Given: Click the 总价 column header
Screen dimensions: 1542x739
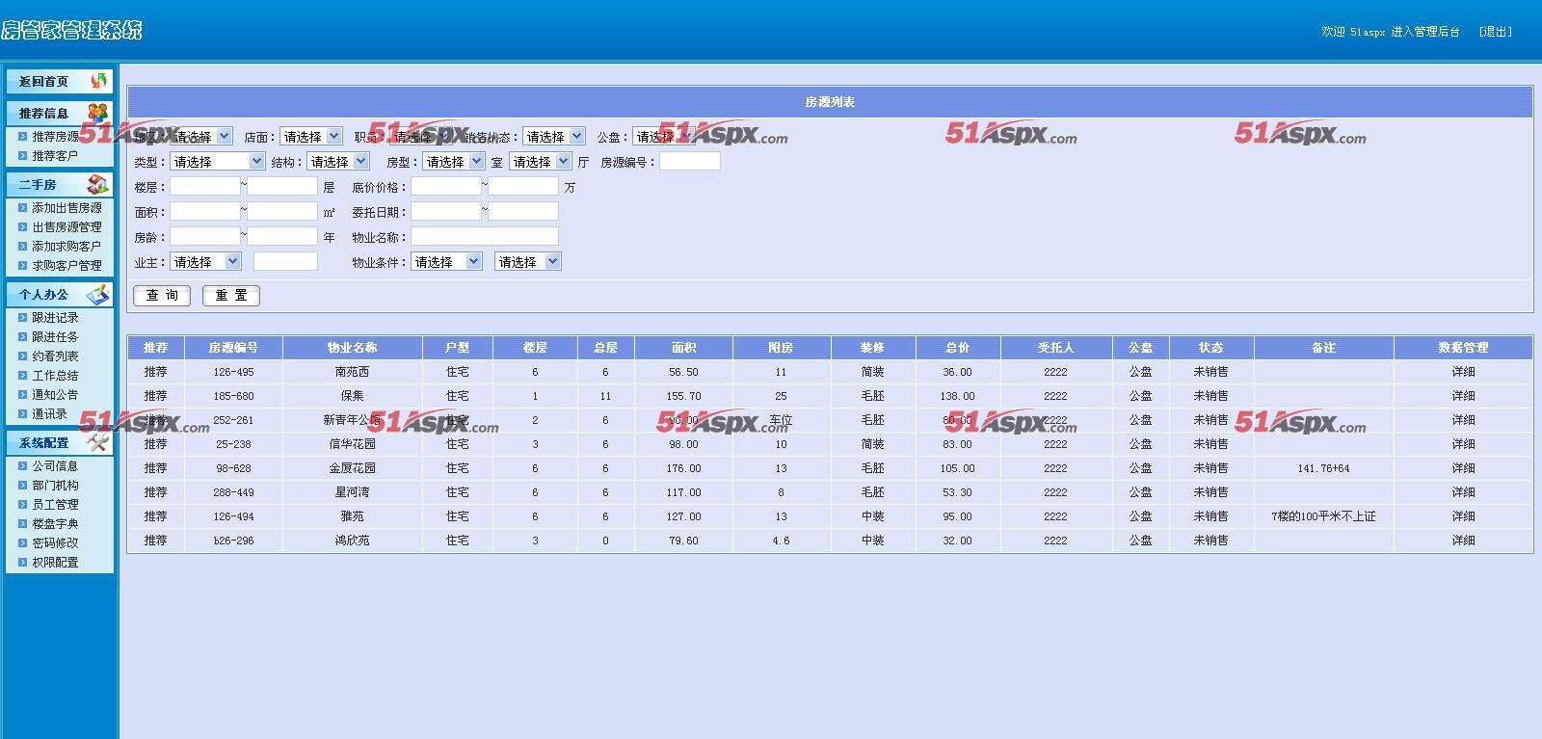Looking at the screenshot, I should point(957,348).
